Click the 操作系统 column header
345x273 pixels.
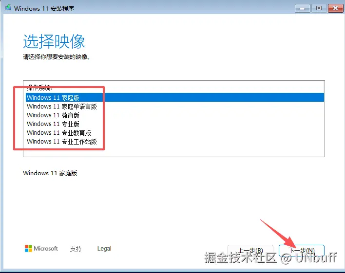tap(39, 87)
